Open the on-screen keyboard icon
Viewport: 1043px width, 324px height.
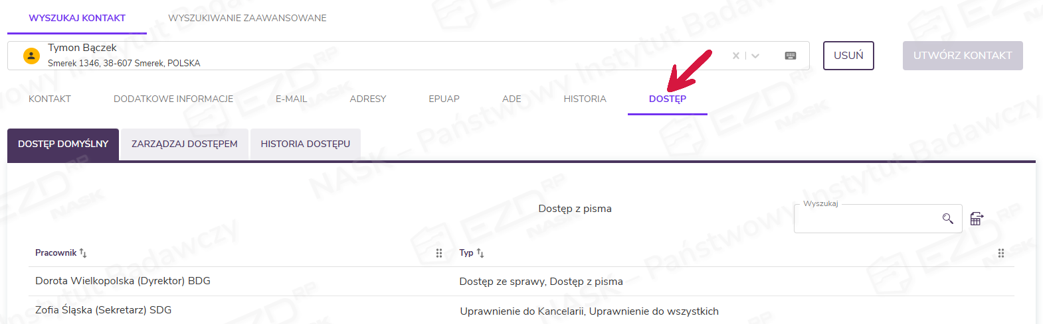(x=791, y=56)
